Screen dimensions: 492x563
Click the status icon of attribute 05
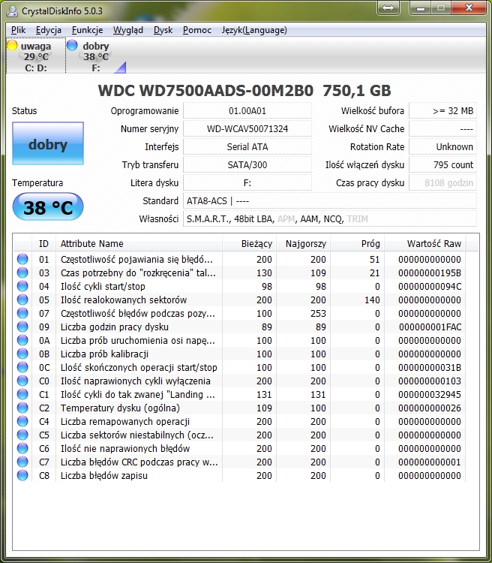point(22,300)
